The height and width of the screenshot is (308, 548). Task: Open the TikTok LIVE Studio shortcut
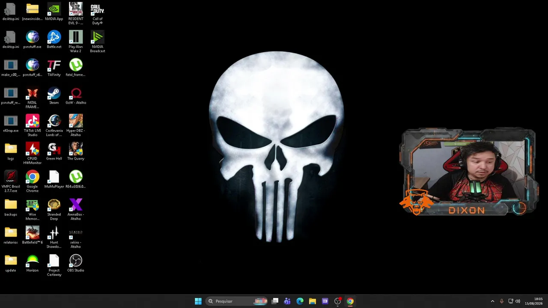tap(32, 125)
